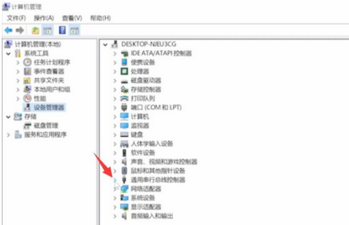Click the 处理器 chip icon

(x=125, y=71)
